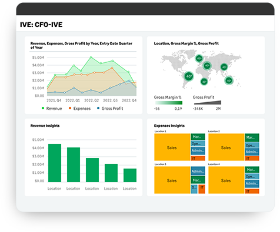Click the Gross Margin % green gradient bar
The image size is (280, 232).
pos(169,103)
